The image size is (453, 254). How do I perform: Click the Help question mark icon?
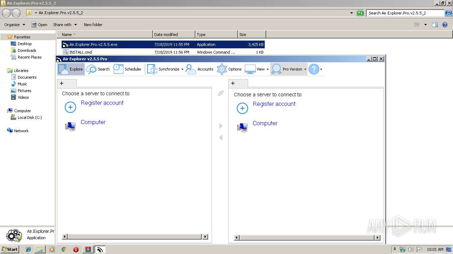pyautogui.click(x=314, y=69)
